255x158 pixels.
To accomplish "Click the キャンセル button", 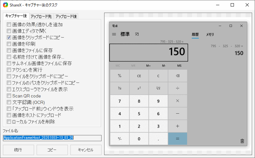I will coord(86,150).
